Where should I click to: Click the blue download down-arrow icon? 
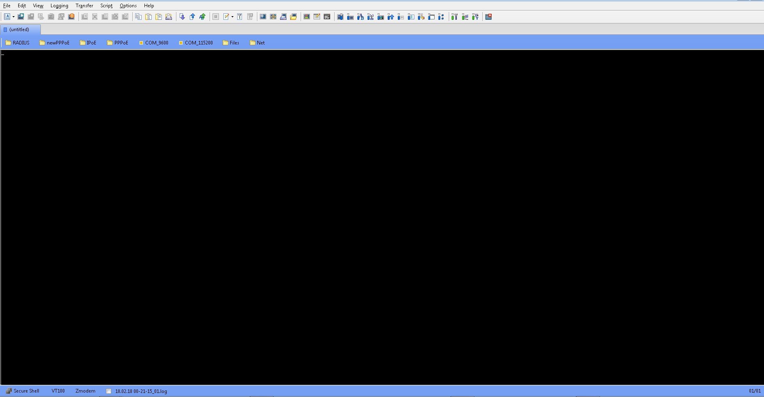182,17
